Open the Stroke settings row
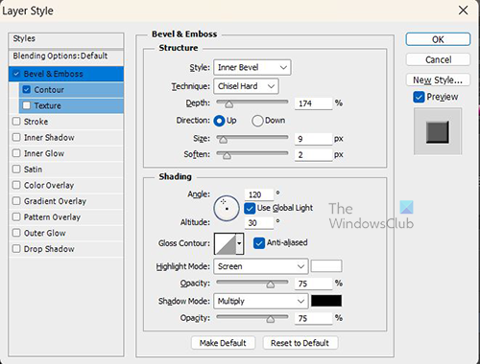The height and width of the screenshot is (364, 480). coord(66,122)
